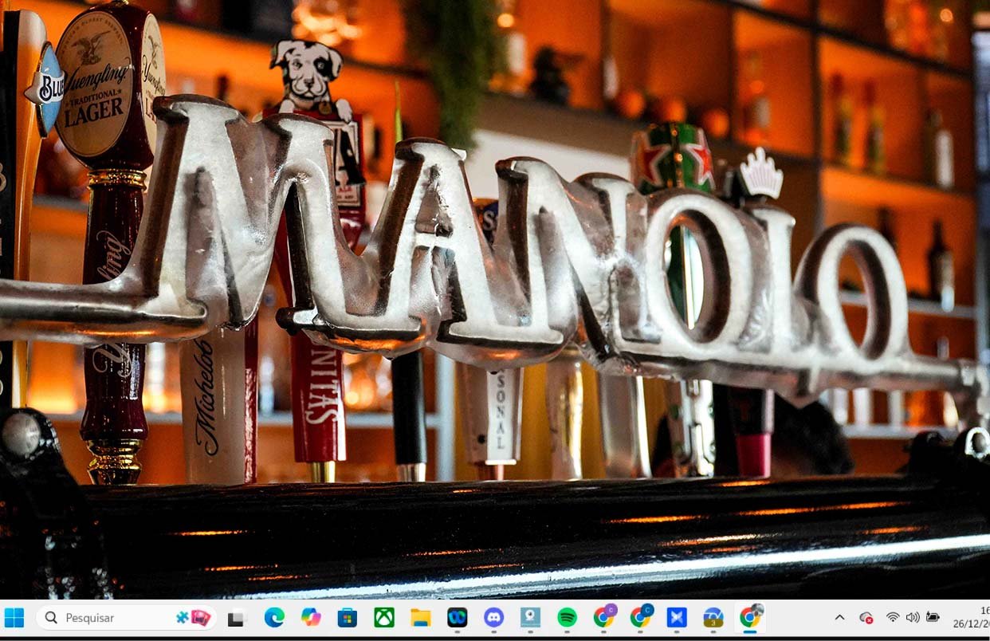
Task: Expand the hidden system tray icons chevron
Action: (839, 618)
